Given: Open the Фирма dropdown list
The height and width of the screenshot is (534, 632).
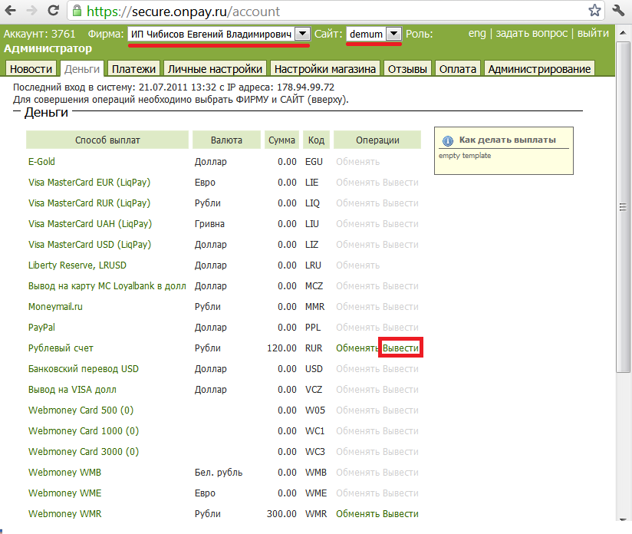Looking at the screenshot, I should [x=301, y=35].
